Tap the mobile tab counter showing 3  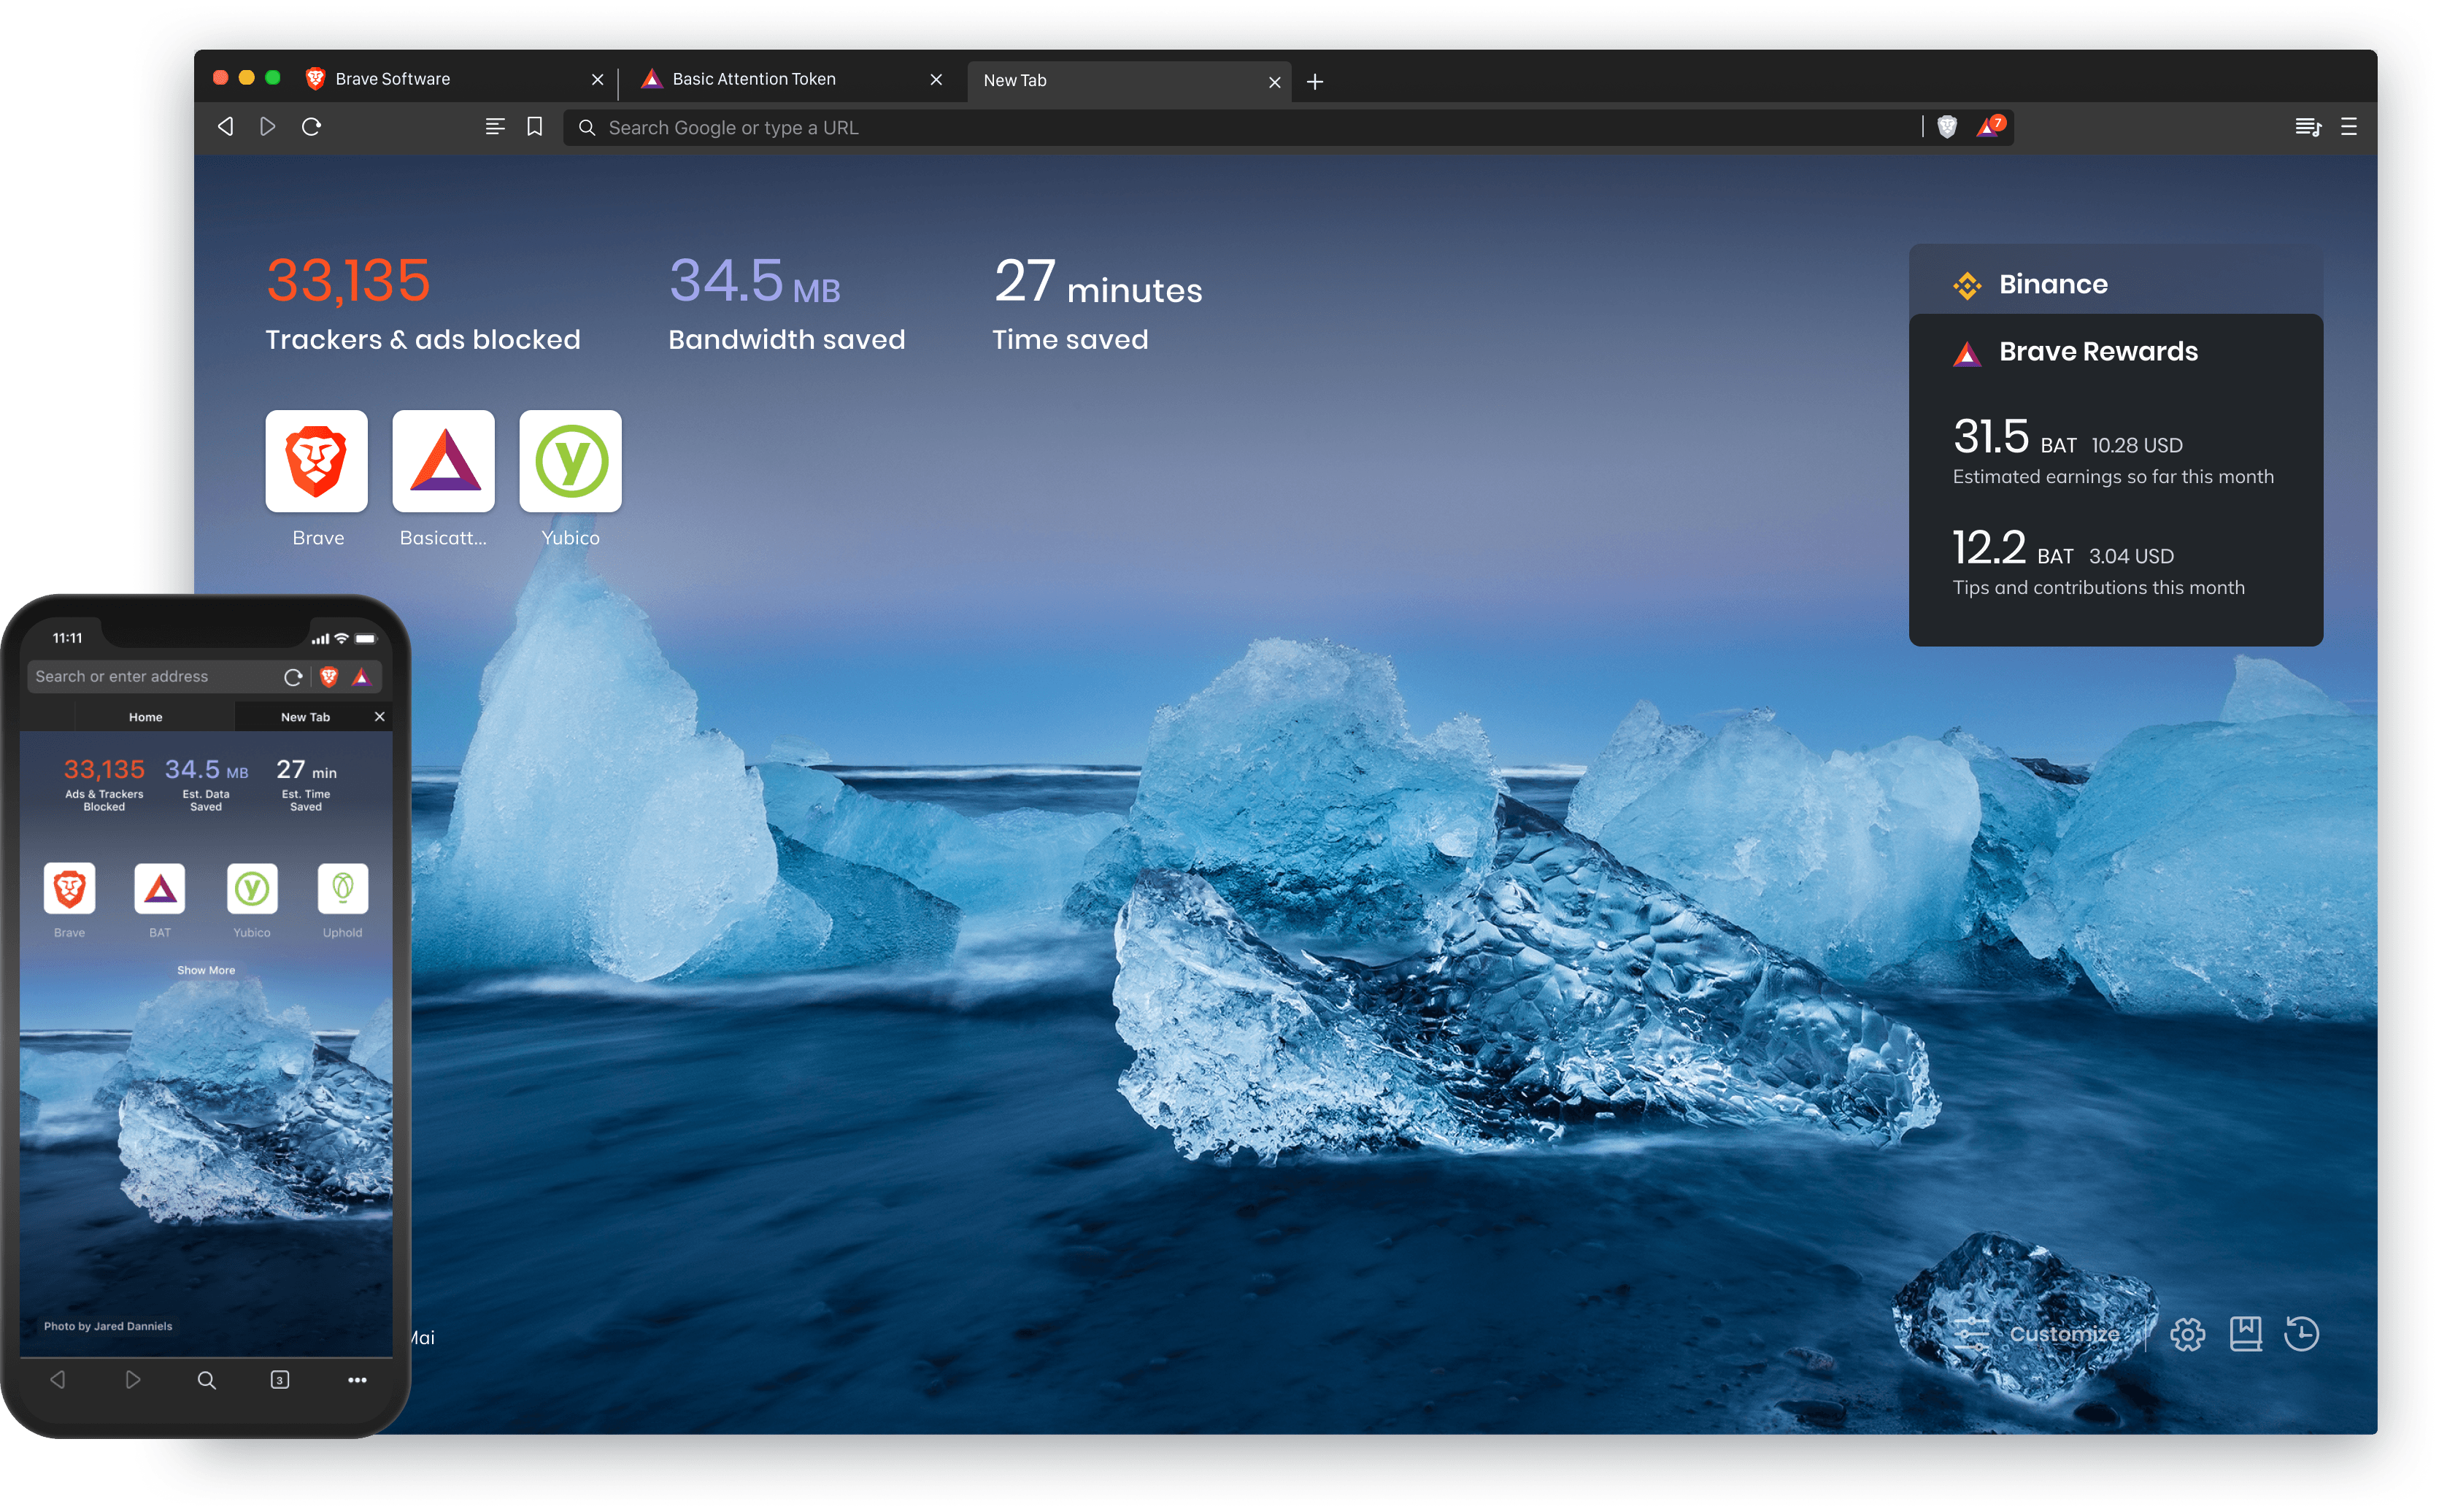[280, 1380]
